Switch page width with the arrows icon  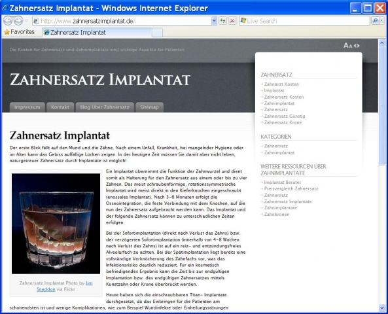357,46
